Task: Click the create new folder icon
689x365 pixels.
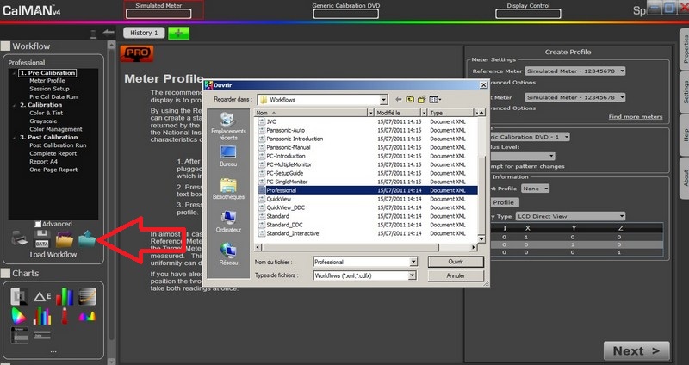Action: [421, 100]
